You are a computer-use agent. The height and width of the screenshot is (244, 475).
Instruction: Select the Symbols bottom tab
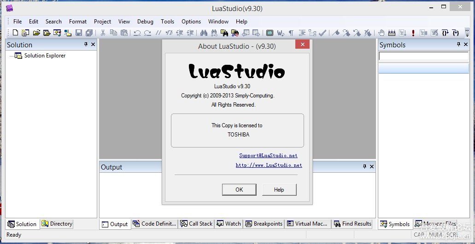point(395,224)
